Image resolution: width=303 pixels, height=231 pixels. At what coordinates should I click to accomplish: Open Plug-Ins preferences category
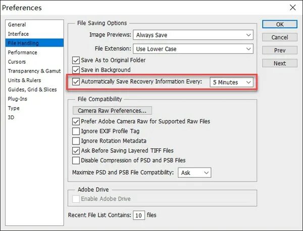tap(17, 99)
